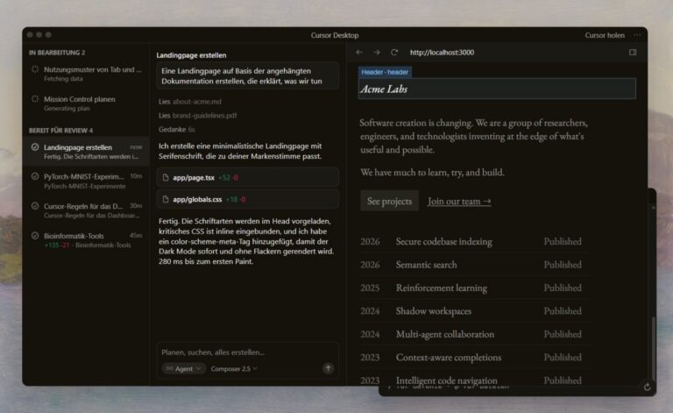Open the PyTorch-MNIST-Experim task
673x413 pixels.
(86, 181)
